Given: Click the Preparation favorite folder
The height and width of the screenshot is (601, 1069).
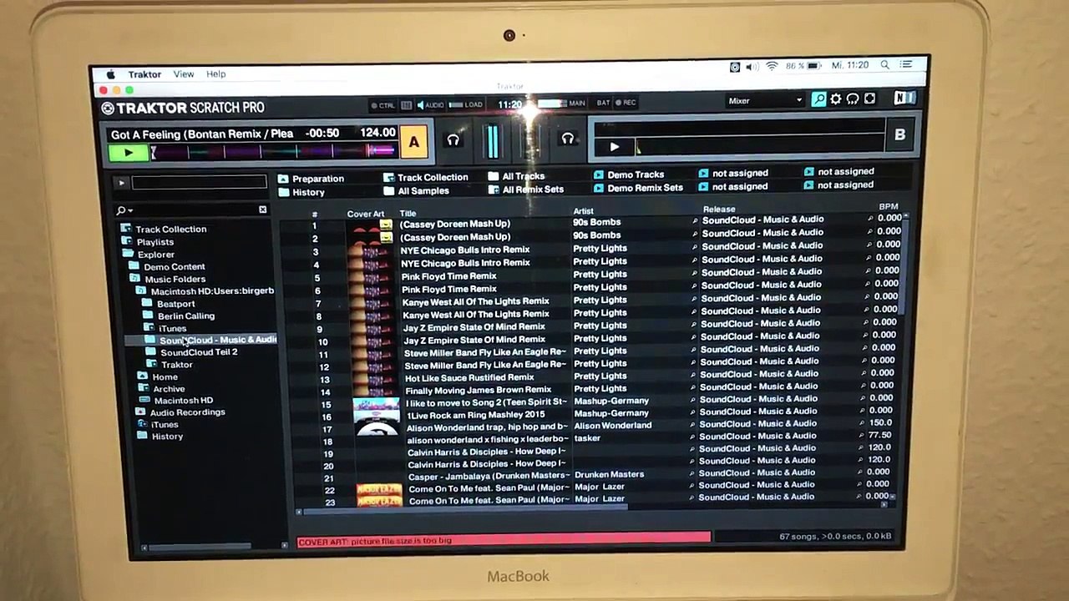Looking at the screenshot, I should (311, 179).
